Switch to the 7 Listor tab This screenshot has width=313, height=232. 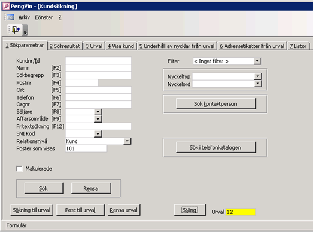[298, 46]
